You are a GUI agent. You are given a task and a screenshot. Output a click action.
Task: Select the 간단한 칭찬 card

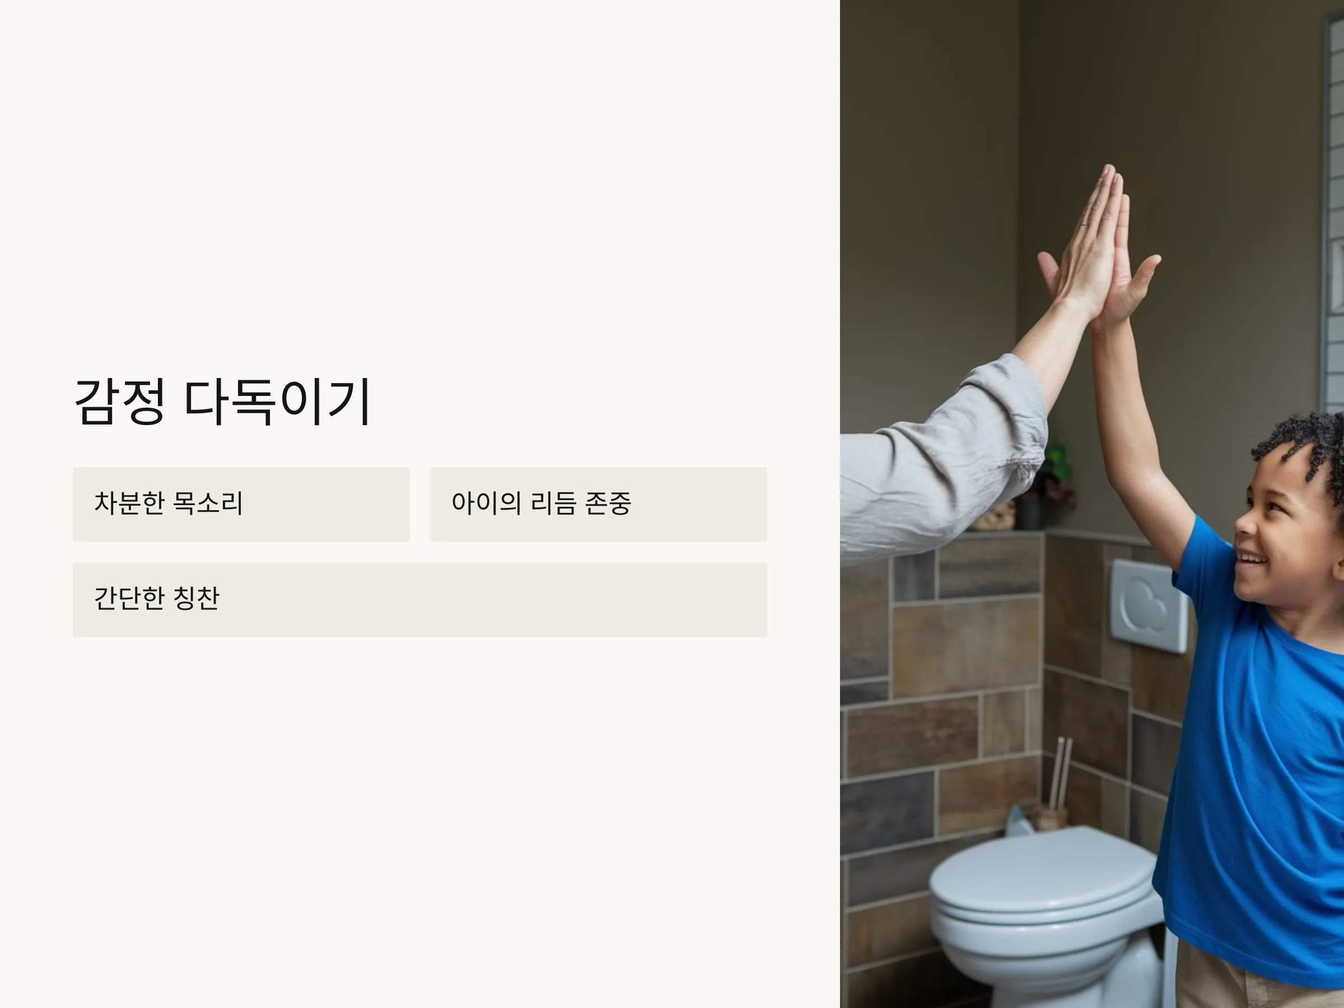pos(420,600)
